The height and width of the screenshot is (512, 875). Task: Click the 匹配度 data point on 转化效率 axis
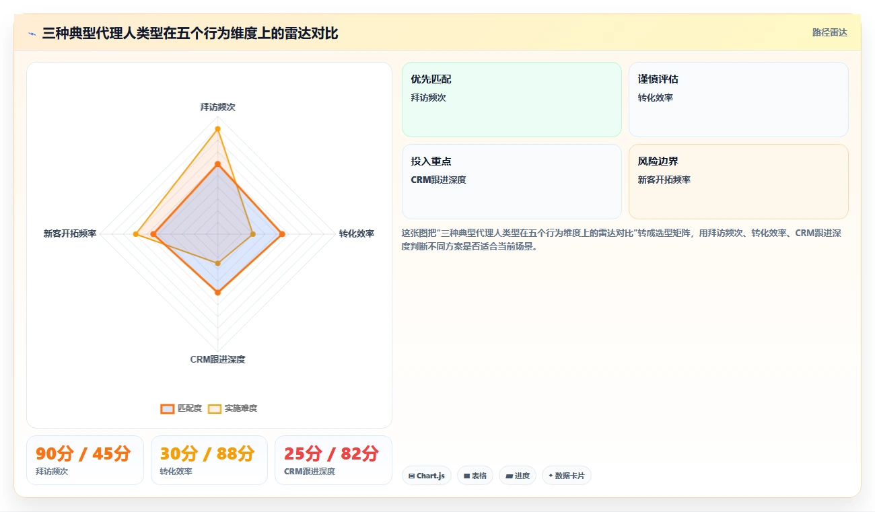282,234
